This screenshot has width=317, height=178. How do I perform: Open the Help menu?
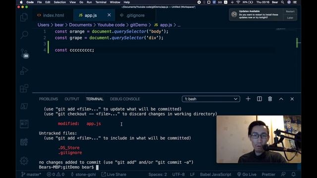point(127,2)
